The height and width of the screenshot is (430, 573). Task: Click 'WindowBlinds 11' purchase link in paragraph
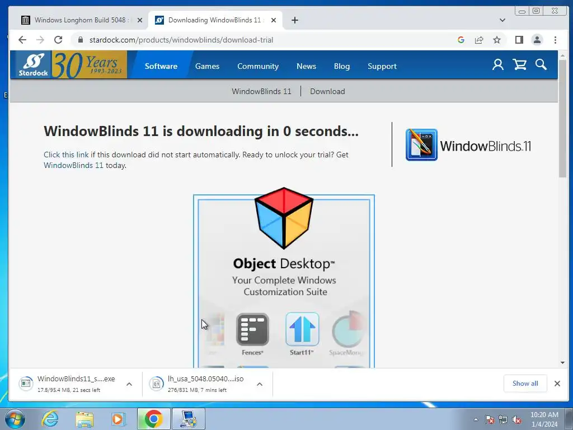click(73, 165)
